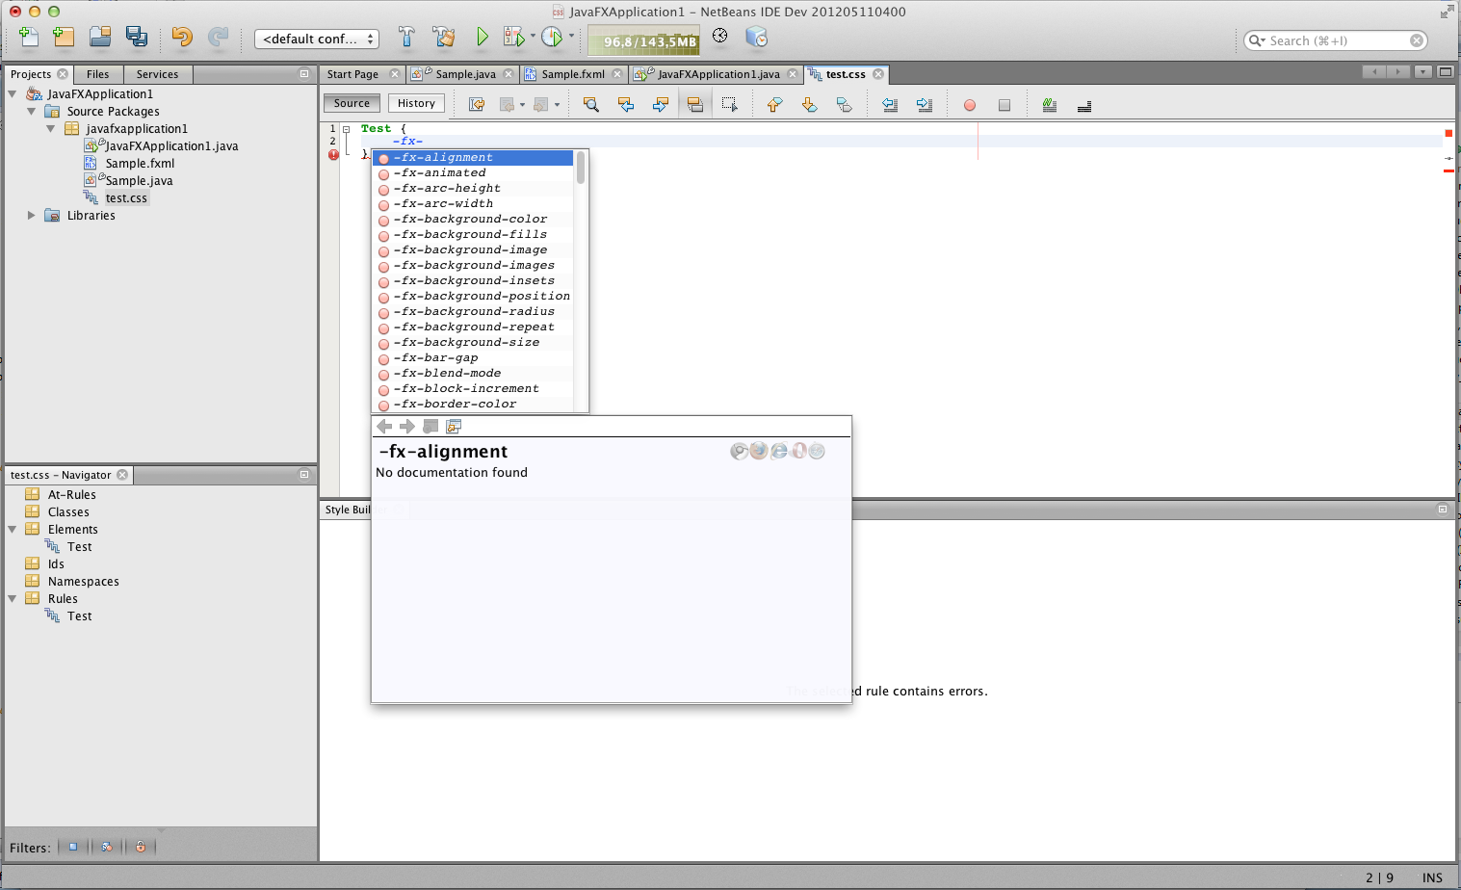The height and width of the screenshot is (890, 1461).
Task: Click the Save All disks icon
Action: point(137,37)
